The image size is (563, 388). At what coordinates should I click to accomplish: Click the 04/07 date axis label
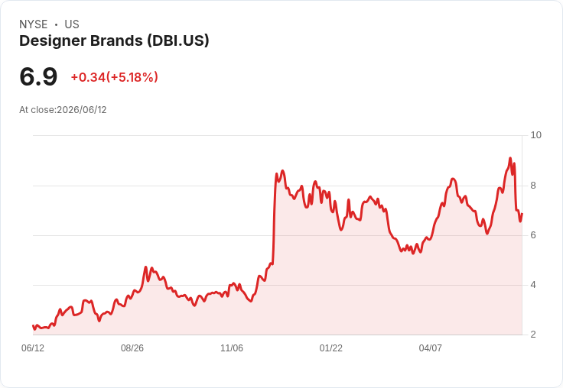[x=430, y=348]
